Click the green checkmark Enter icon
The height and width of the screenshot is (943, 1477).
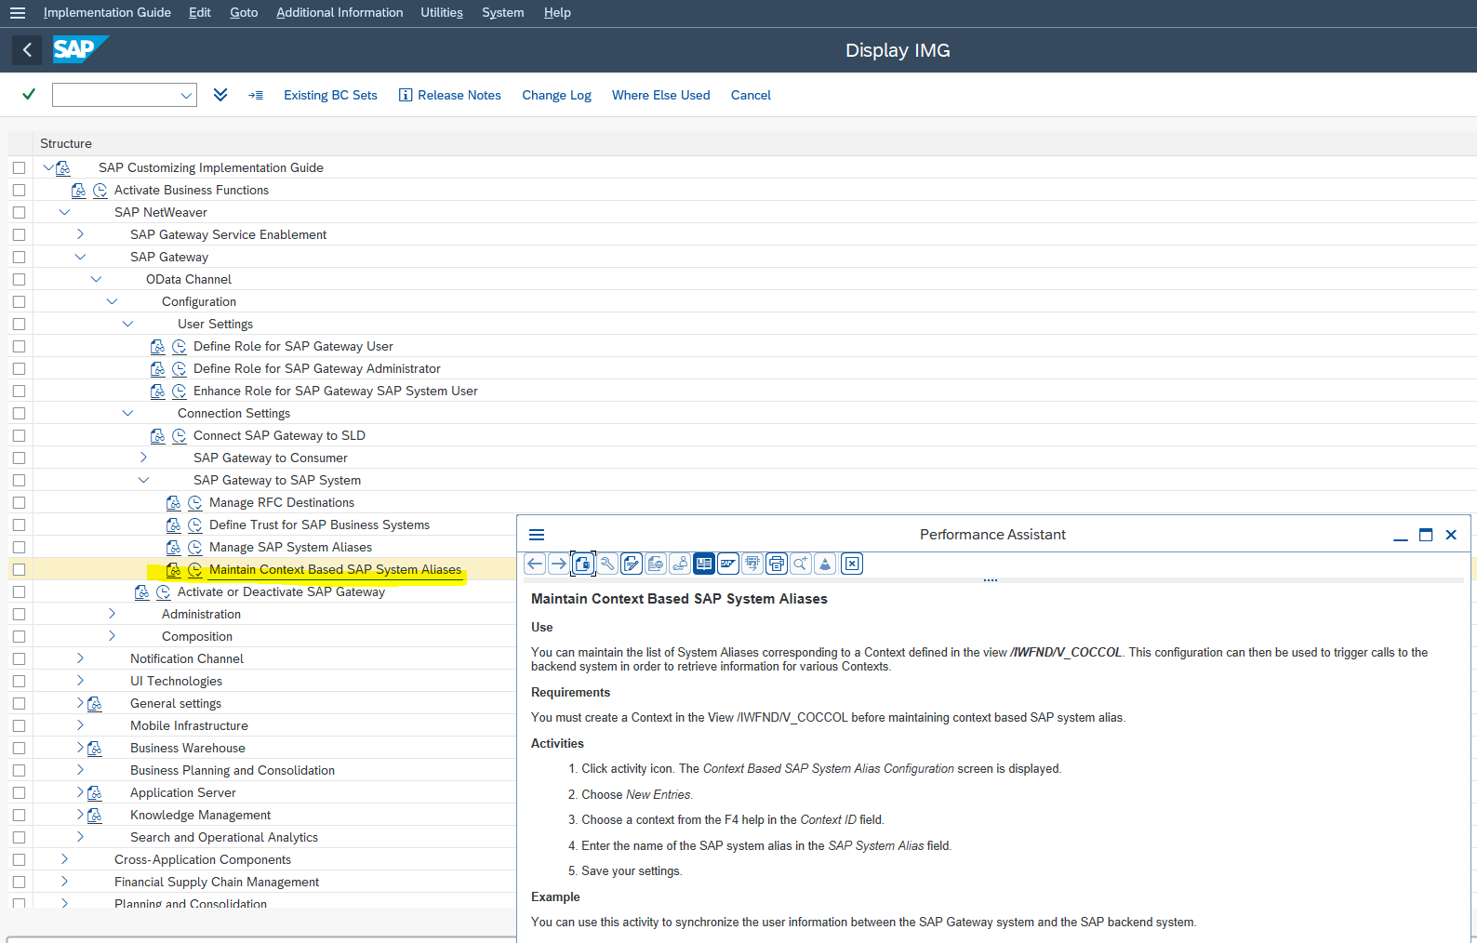(29, 95)
